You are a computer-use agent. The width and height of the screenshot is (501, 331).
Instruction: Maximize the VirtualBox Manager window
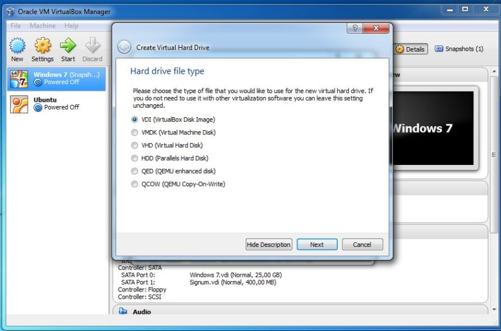[x=465, y=9]
